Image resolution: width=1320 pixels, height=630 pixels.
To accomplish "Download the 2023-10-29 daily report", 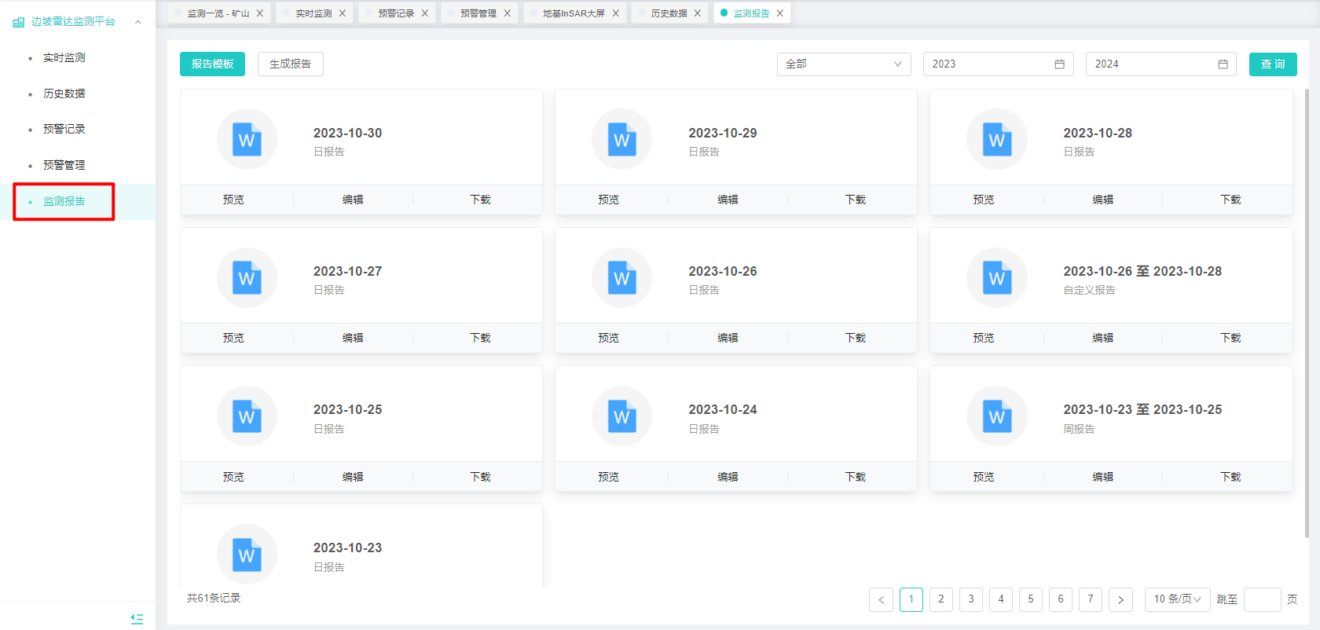I will tap(855, 200).
